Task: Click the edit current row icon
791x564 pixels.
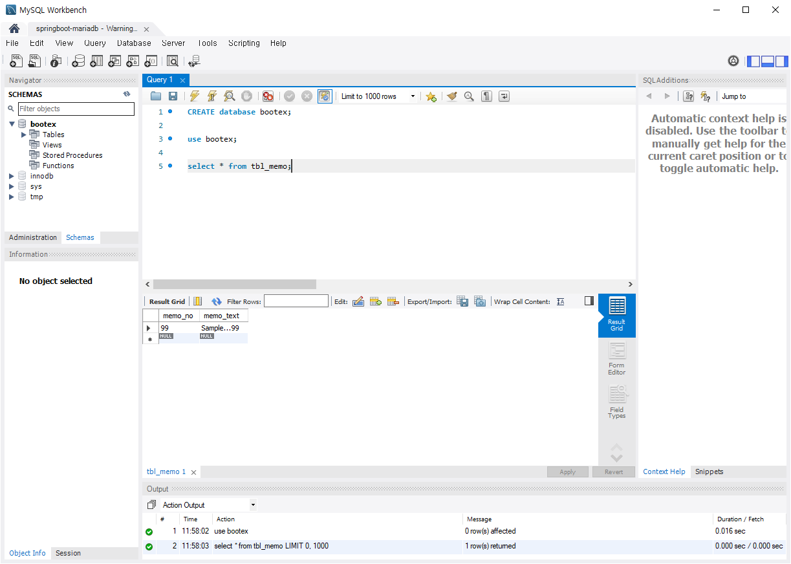Action: (358, 301)
